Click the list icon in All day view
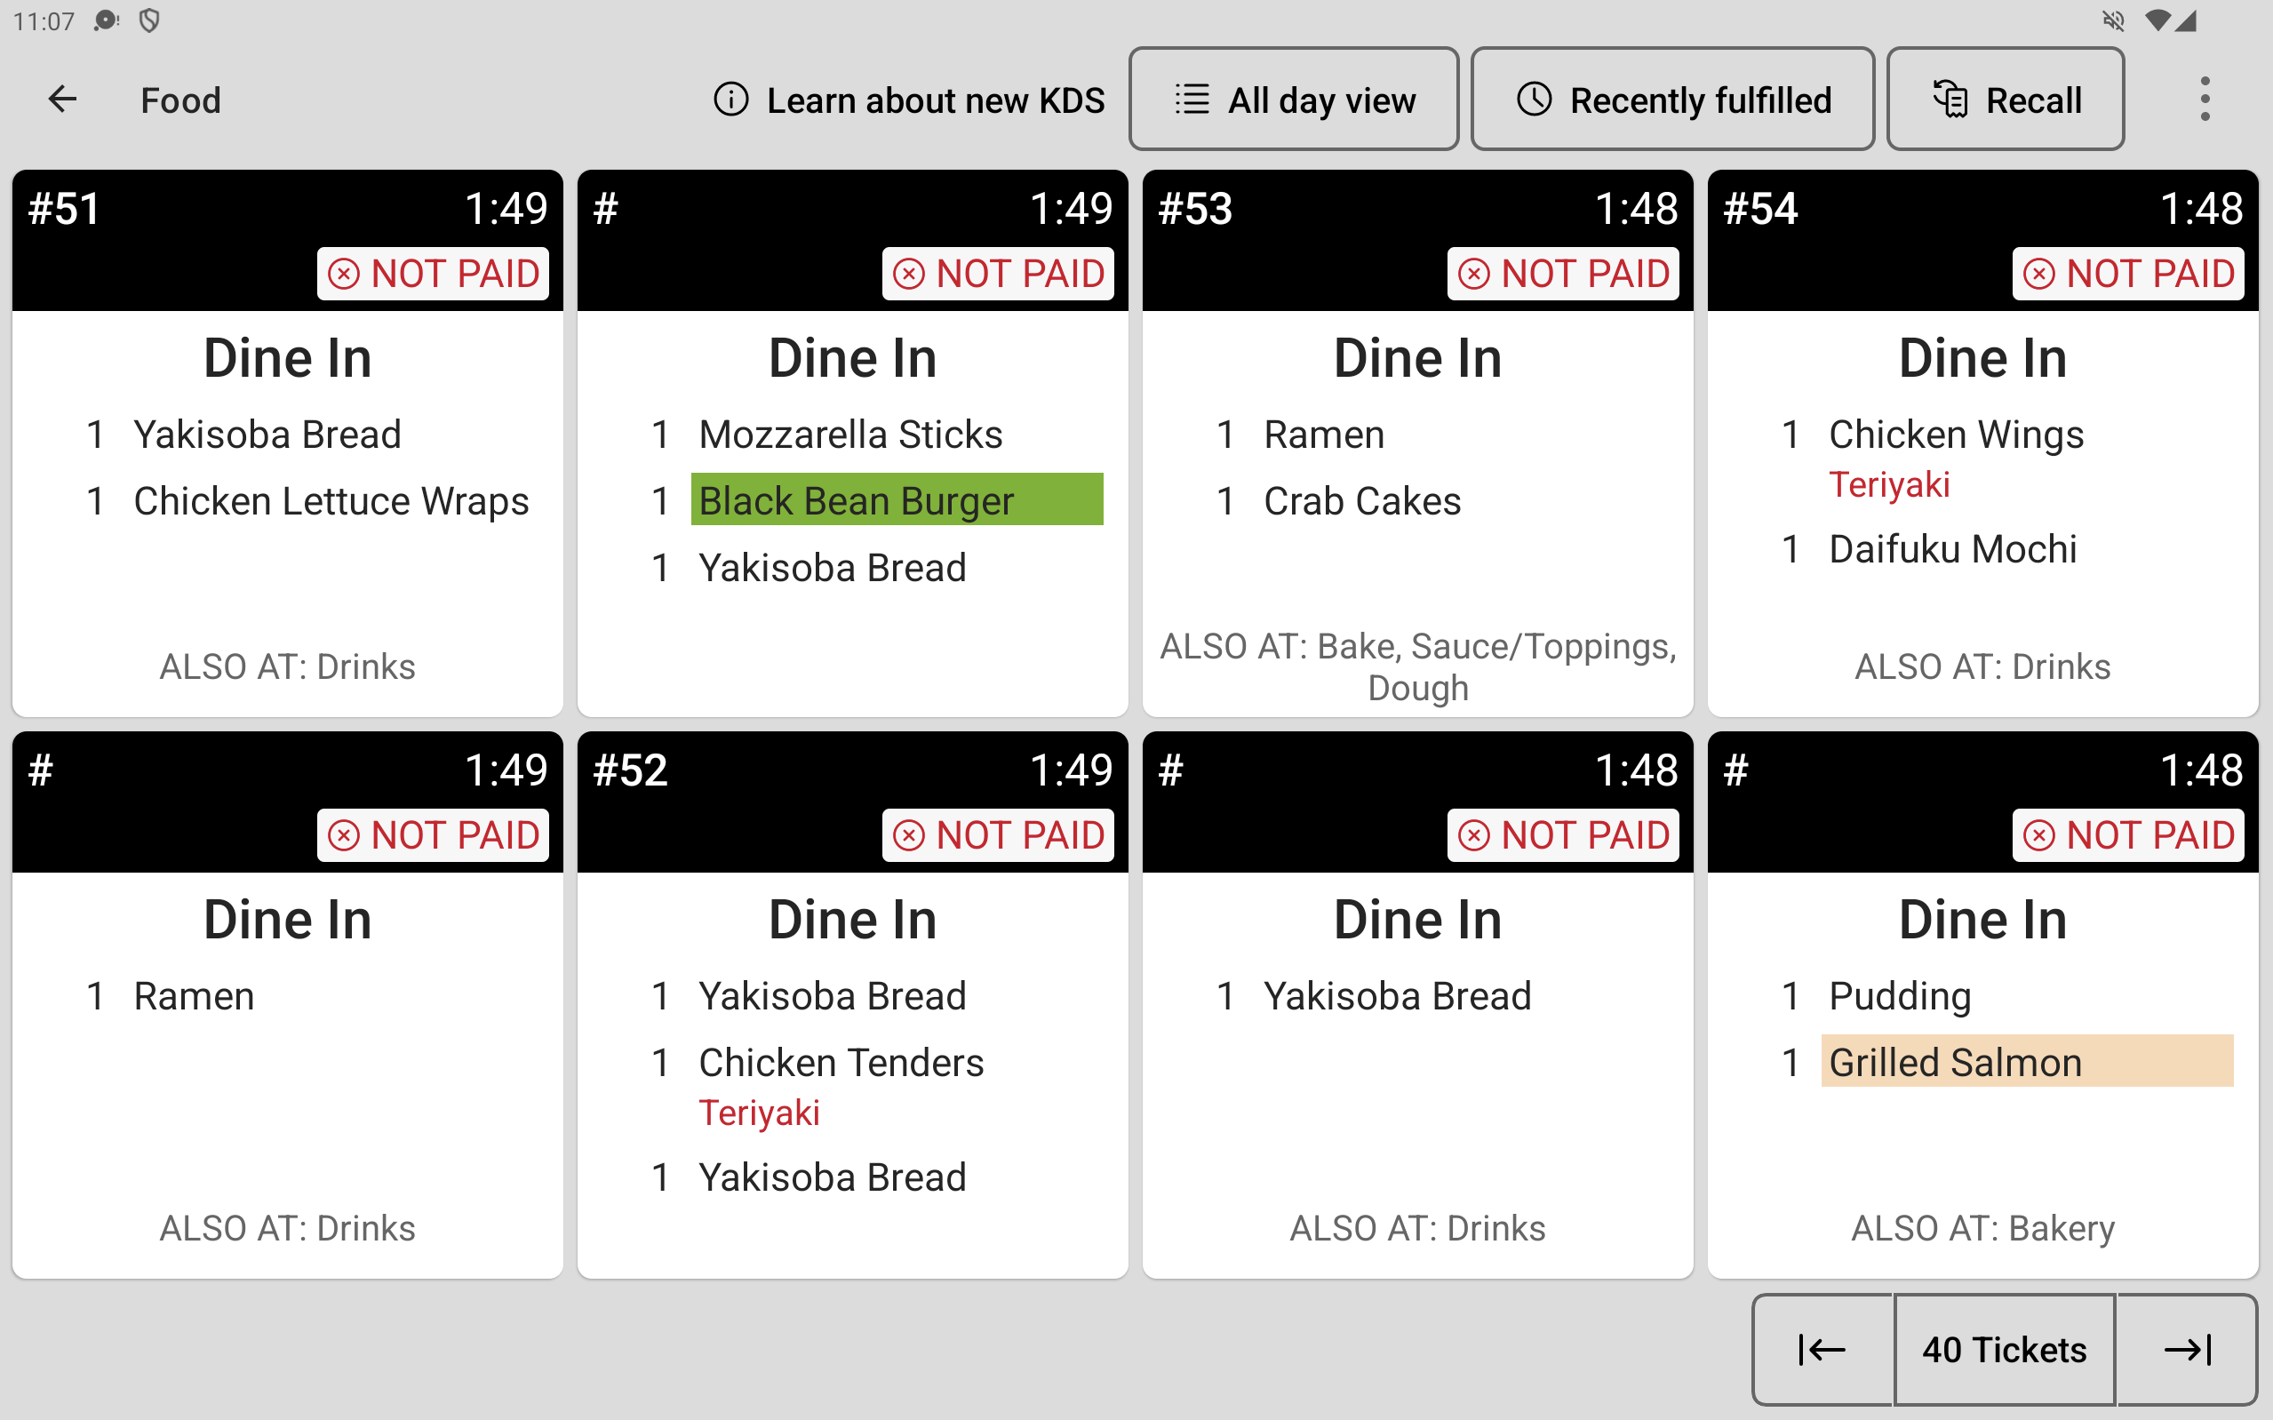Viewport: 2273px width, 1420px height. click(x=1192, y=100)
